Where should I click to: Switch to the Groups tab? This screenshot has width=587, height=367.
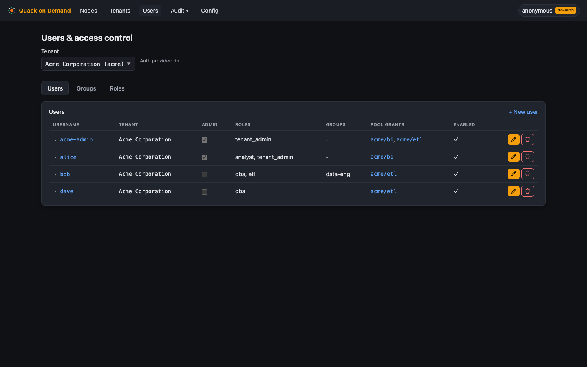(86, 88)
